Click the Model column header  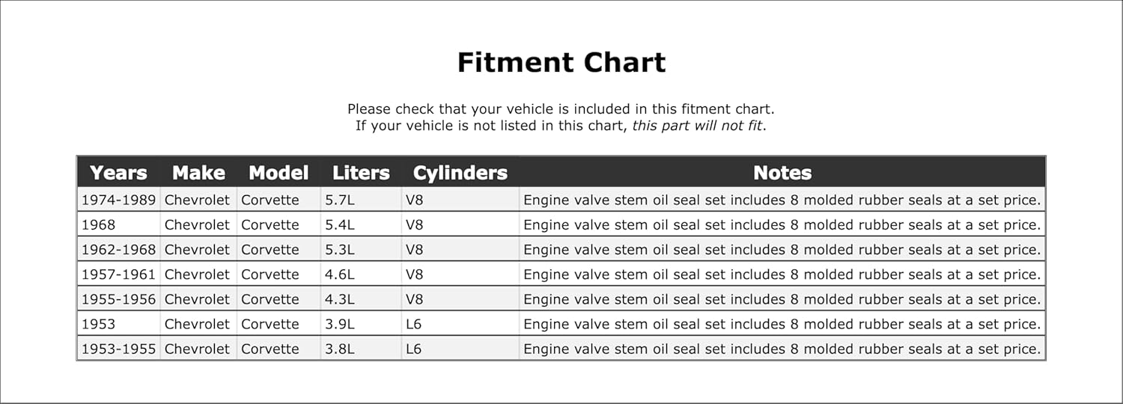click(x=279, y=173)
